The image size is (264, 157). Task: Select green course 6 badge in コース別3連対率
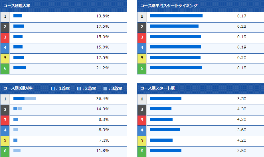[x=5, y=151]
